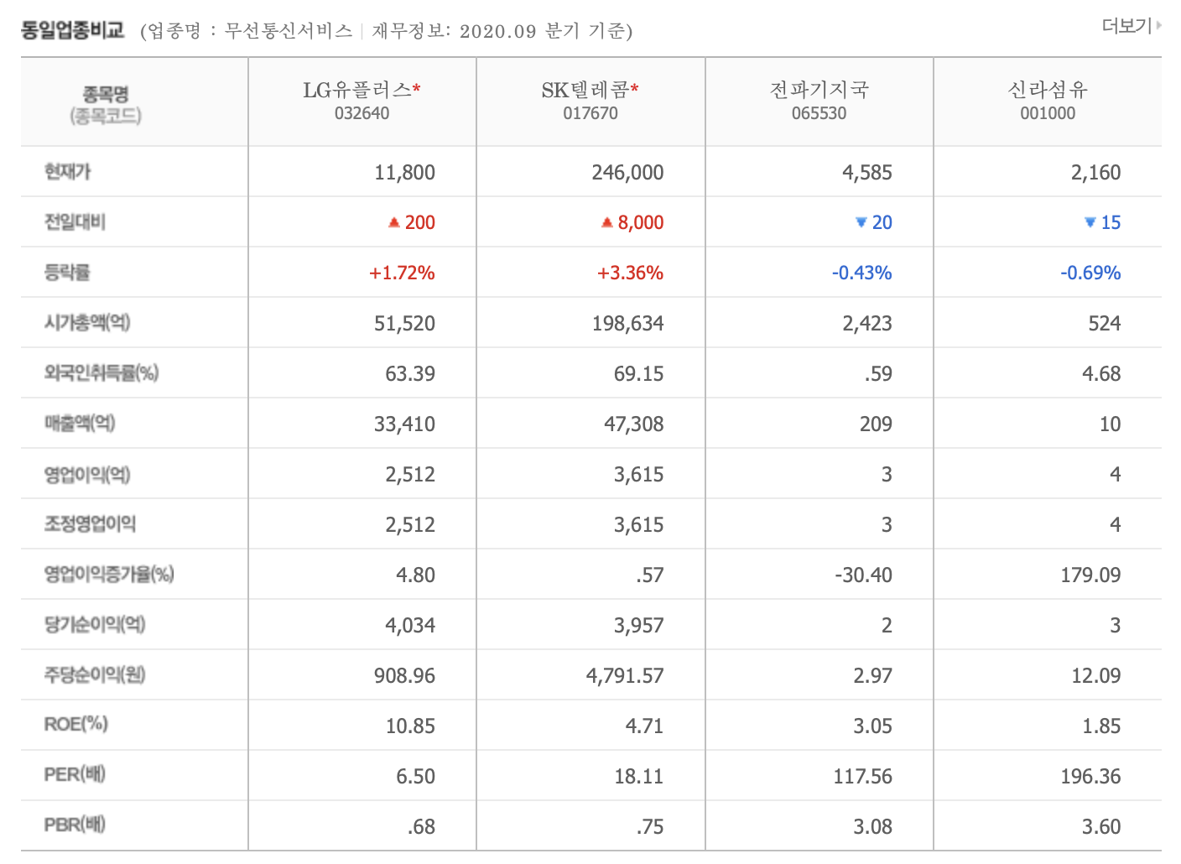This screenshot has height=864, width=1181.
Task: Select stock code 032640
Action: (362, 113)
